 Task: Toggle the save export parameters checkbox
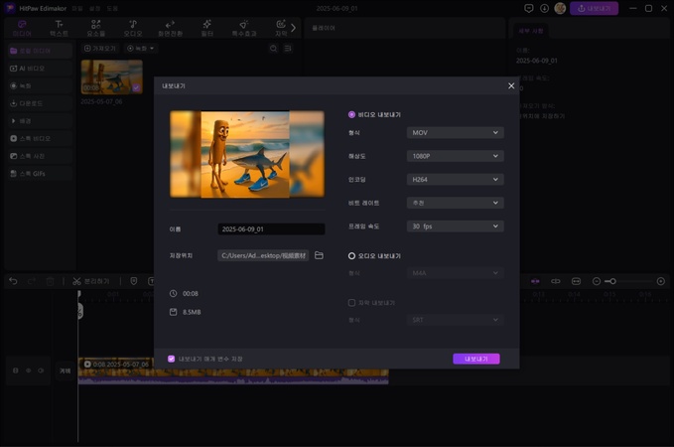pos(171,359)
